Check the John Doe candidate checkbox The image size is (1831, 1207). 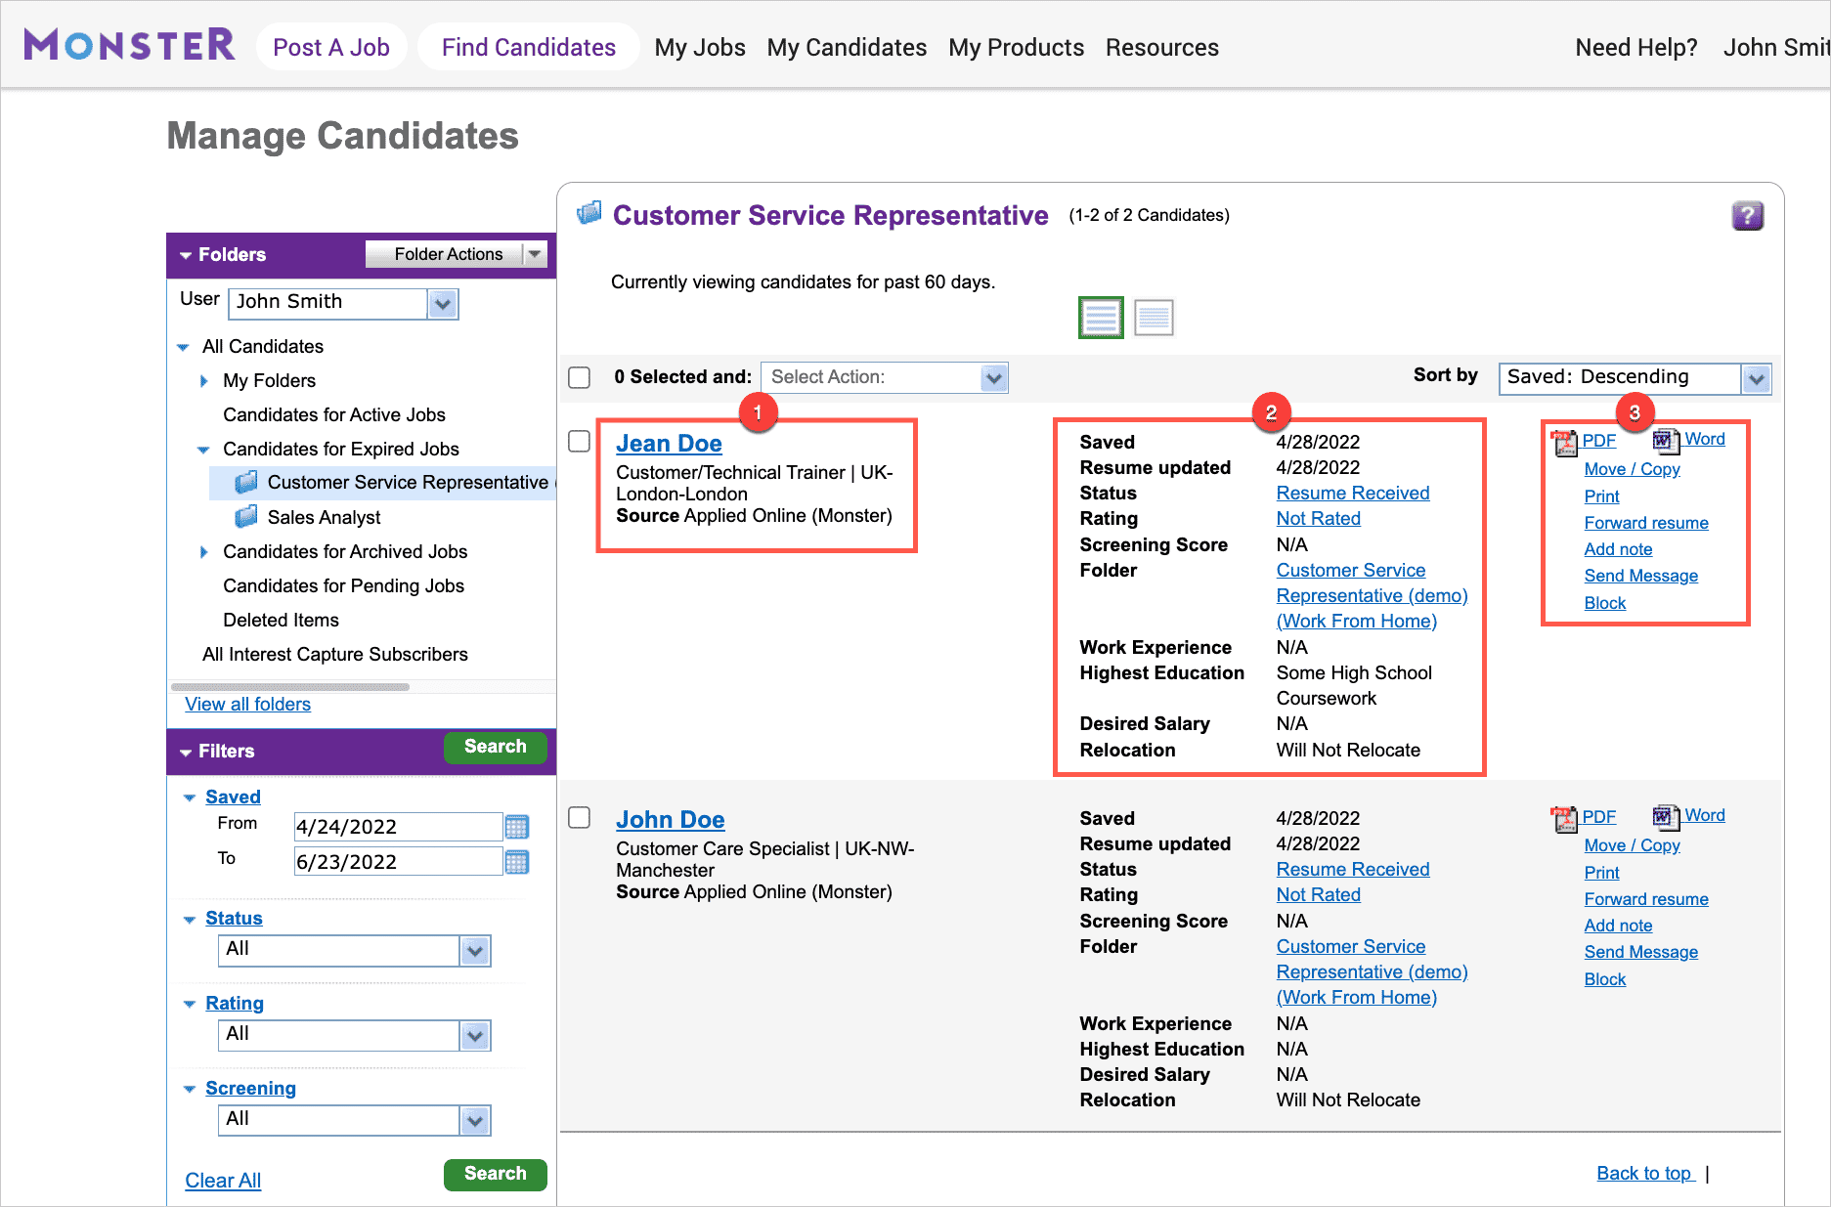(580, 818)
